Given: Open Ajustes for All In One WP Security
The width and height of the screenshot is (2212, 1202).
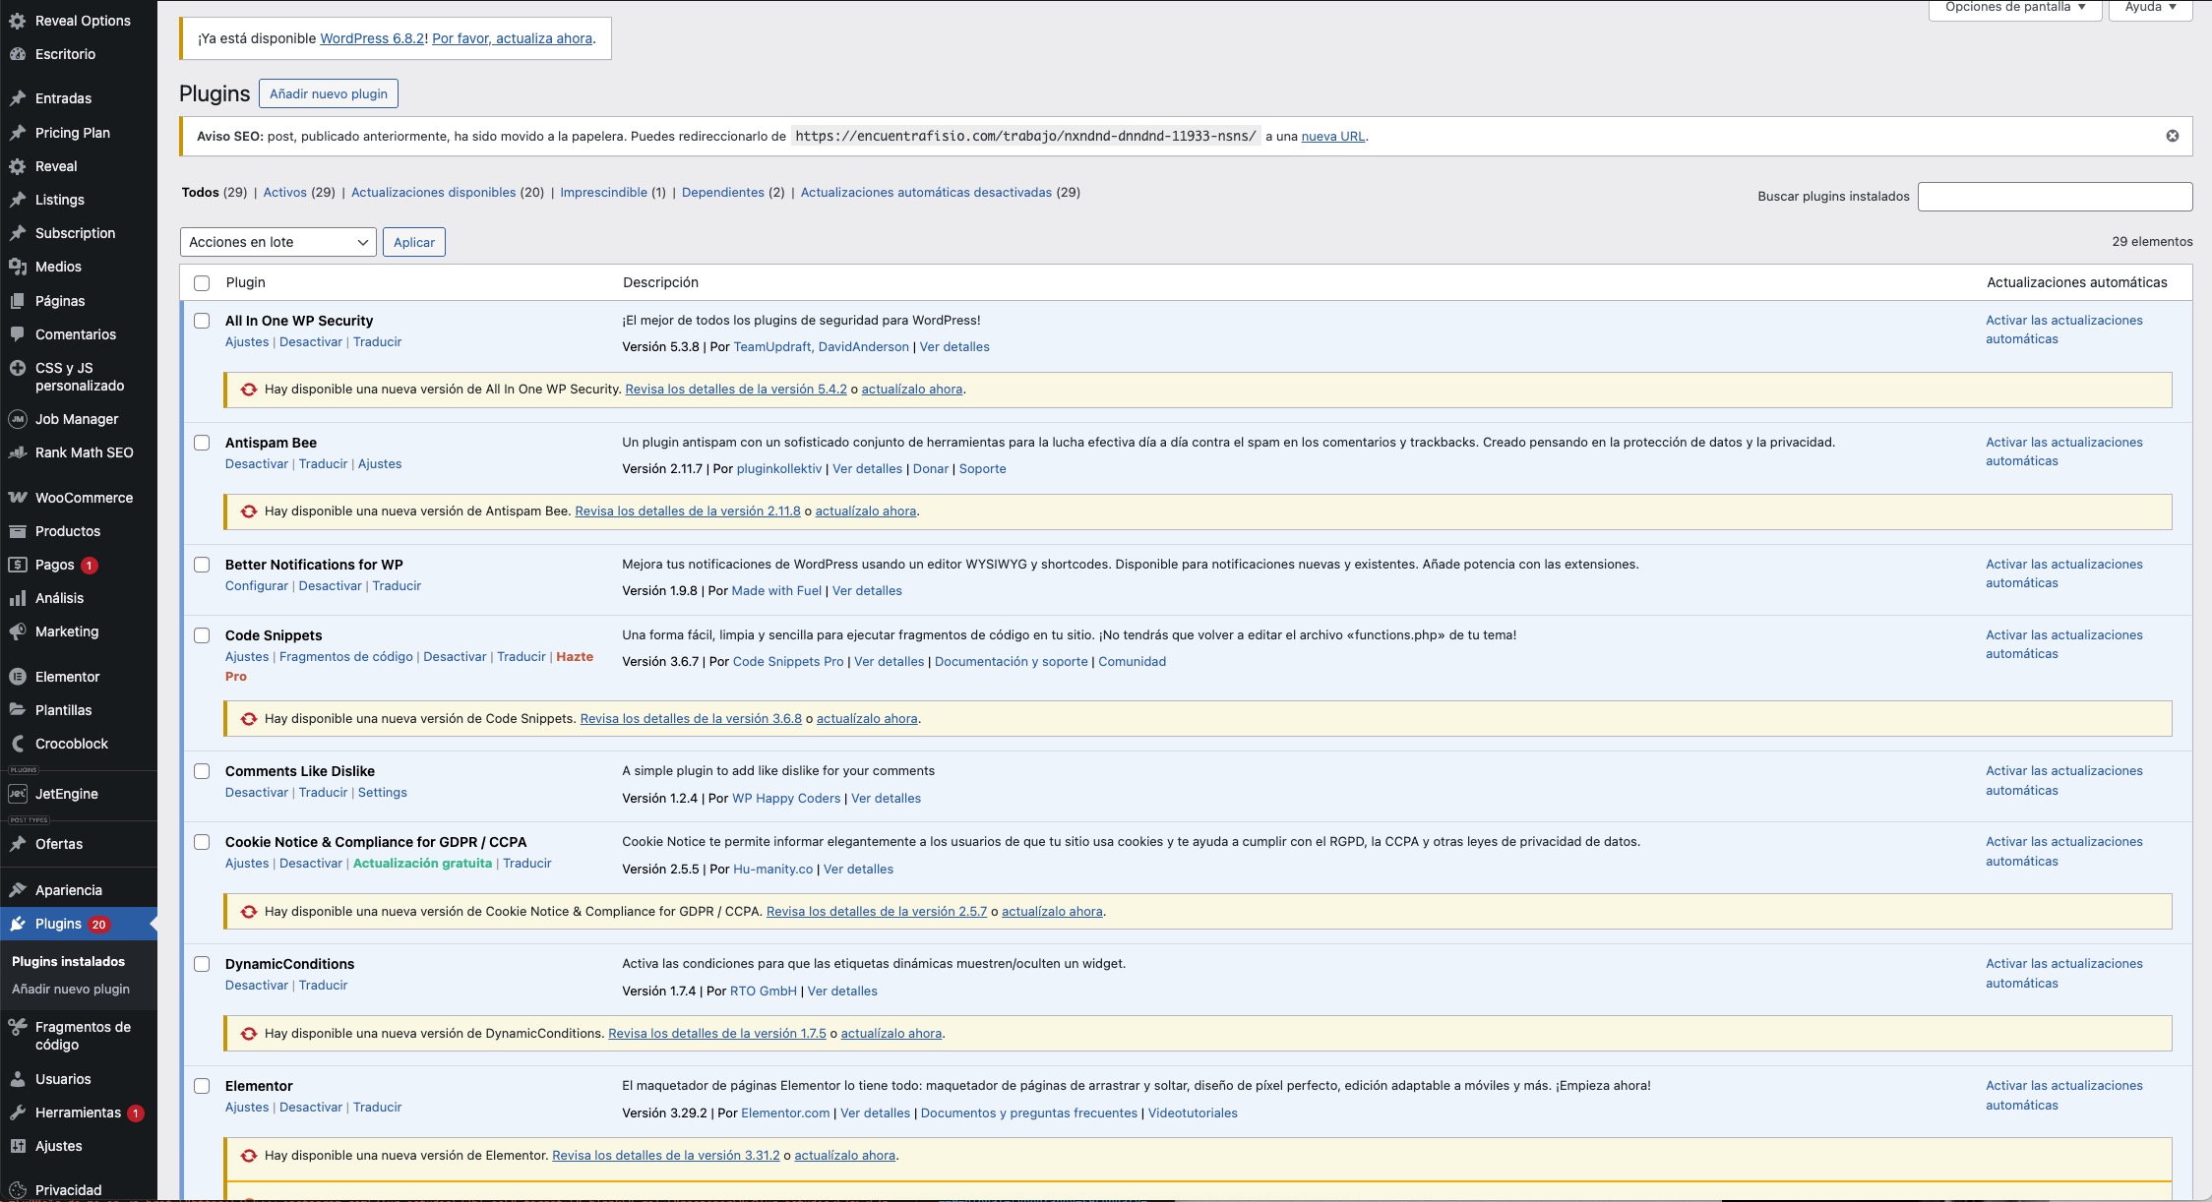Looking at the screenshot, I should (247, 342).
